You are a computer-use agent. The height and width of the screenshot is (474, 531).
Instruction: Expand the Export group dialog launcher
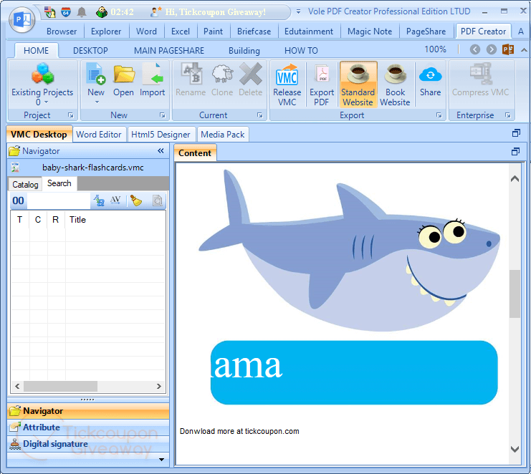[x=439, y=115]
